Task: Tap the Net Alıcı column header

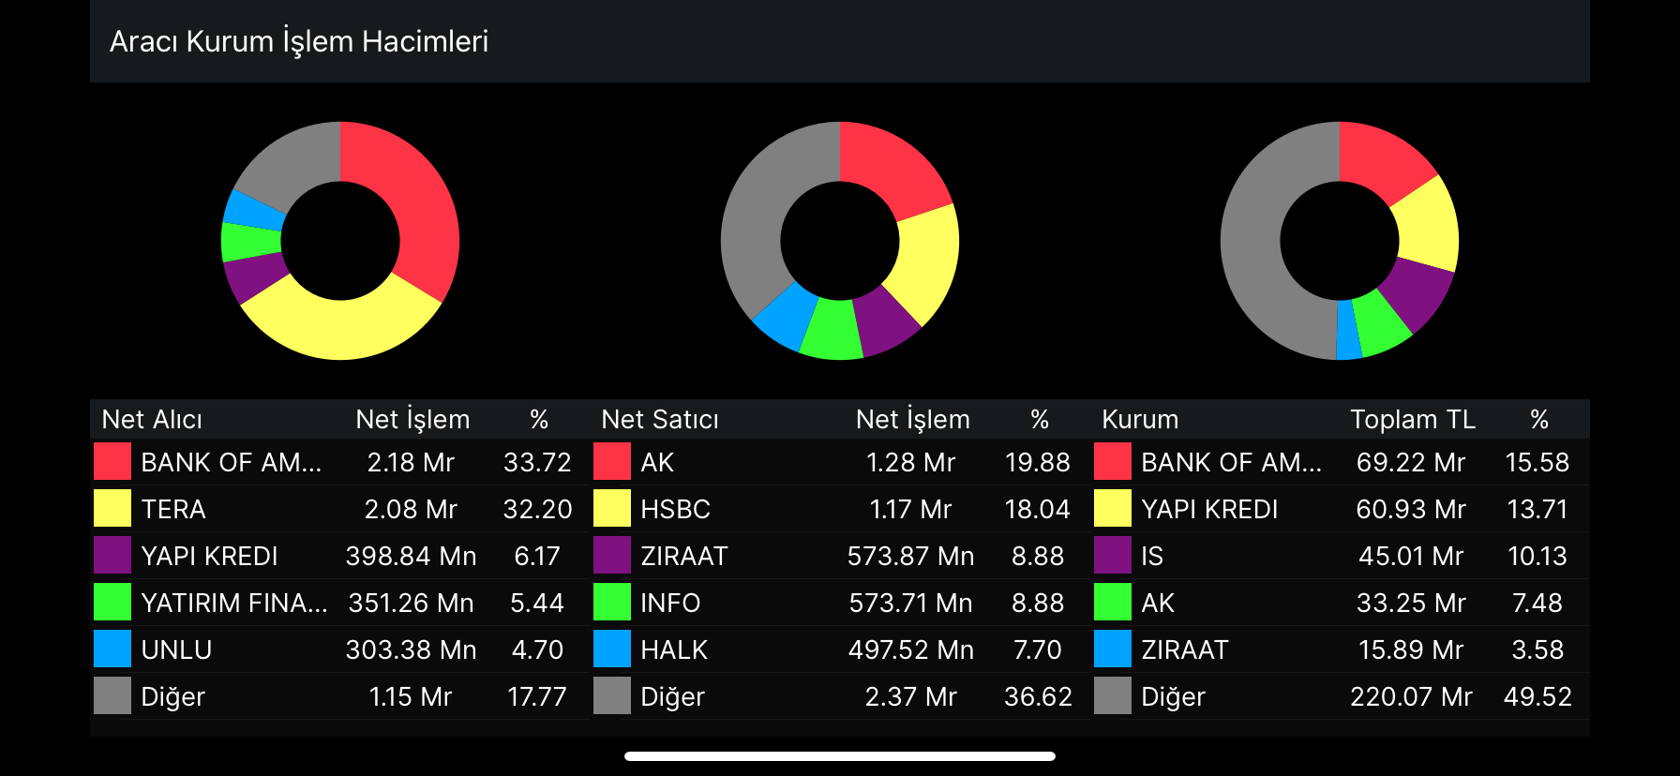Action: 152,419
